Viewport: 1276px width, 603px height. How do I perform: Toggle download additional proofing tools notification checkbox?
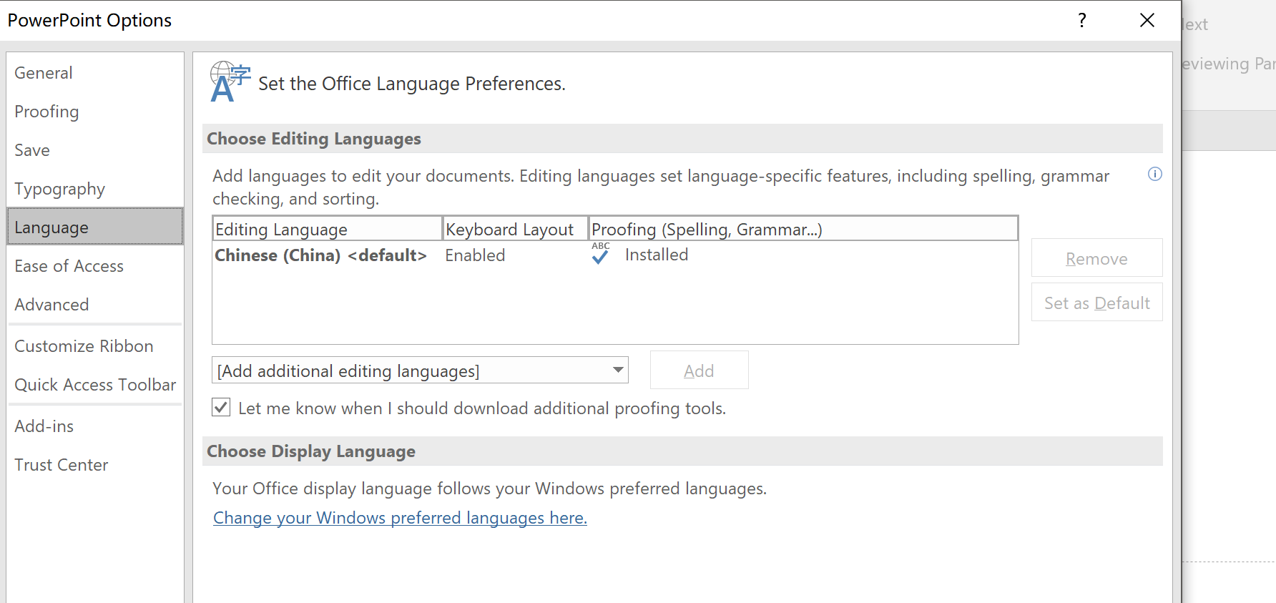coord(221,408)
